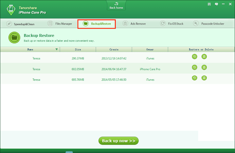Image resolution: width=235 pixels, height=153 pixels.
Task: Click the Speedup&Clean rocket icon
Action: [9, 24]
